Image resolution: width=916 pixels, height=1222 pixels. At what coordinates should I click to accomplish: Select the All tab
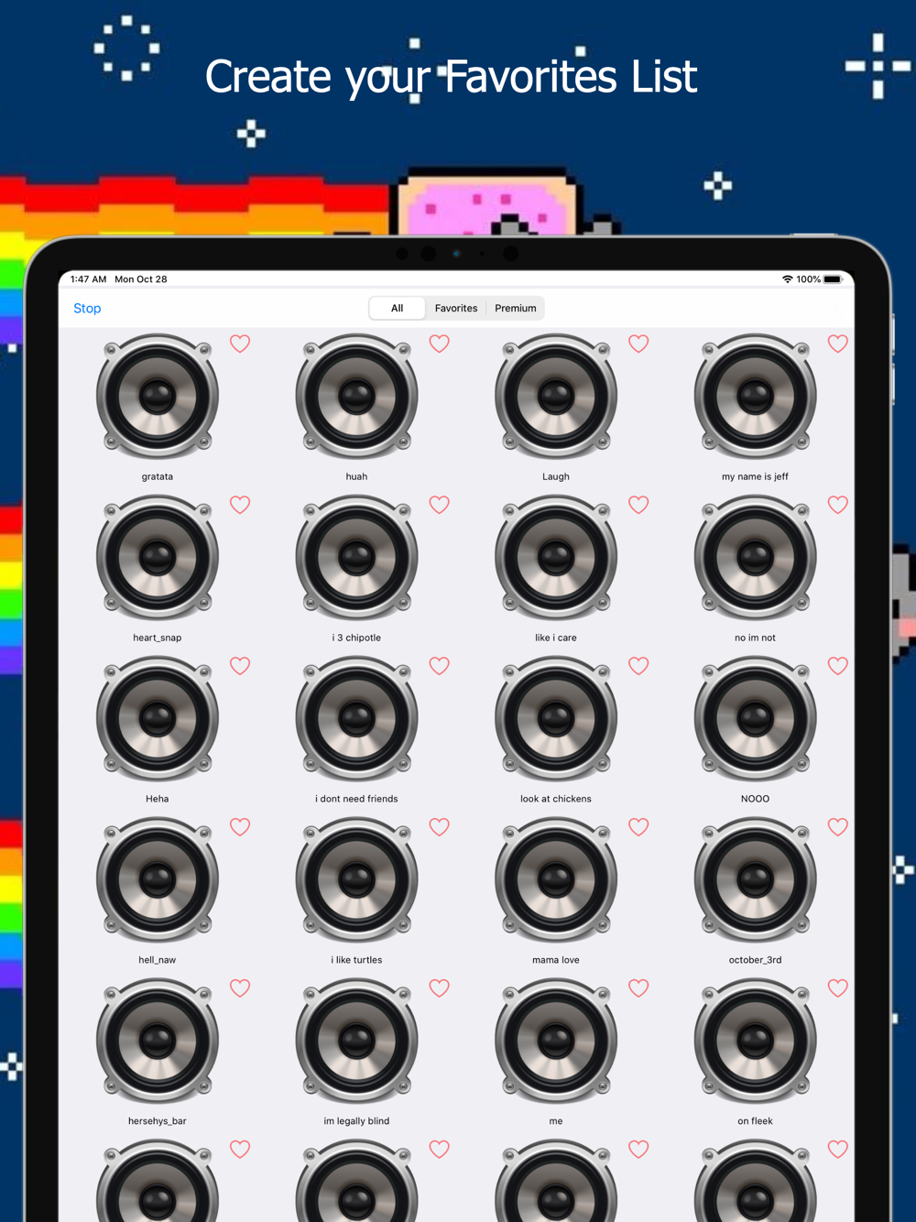point(398,309)
